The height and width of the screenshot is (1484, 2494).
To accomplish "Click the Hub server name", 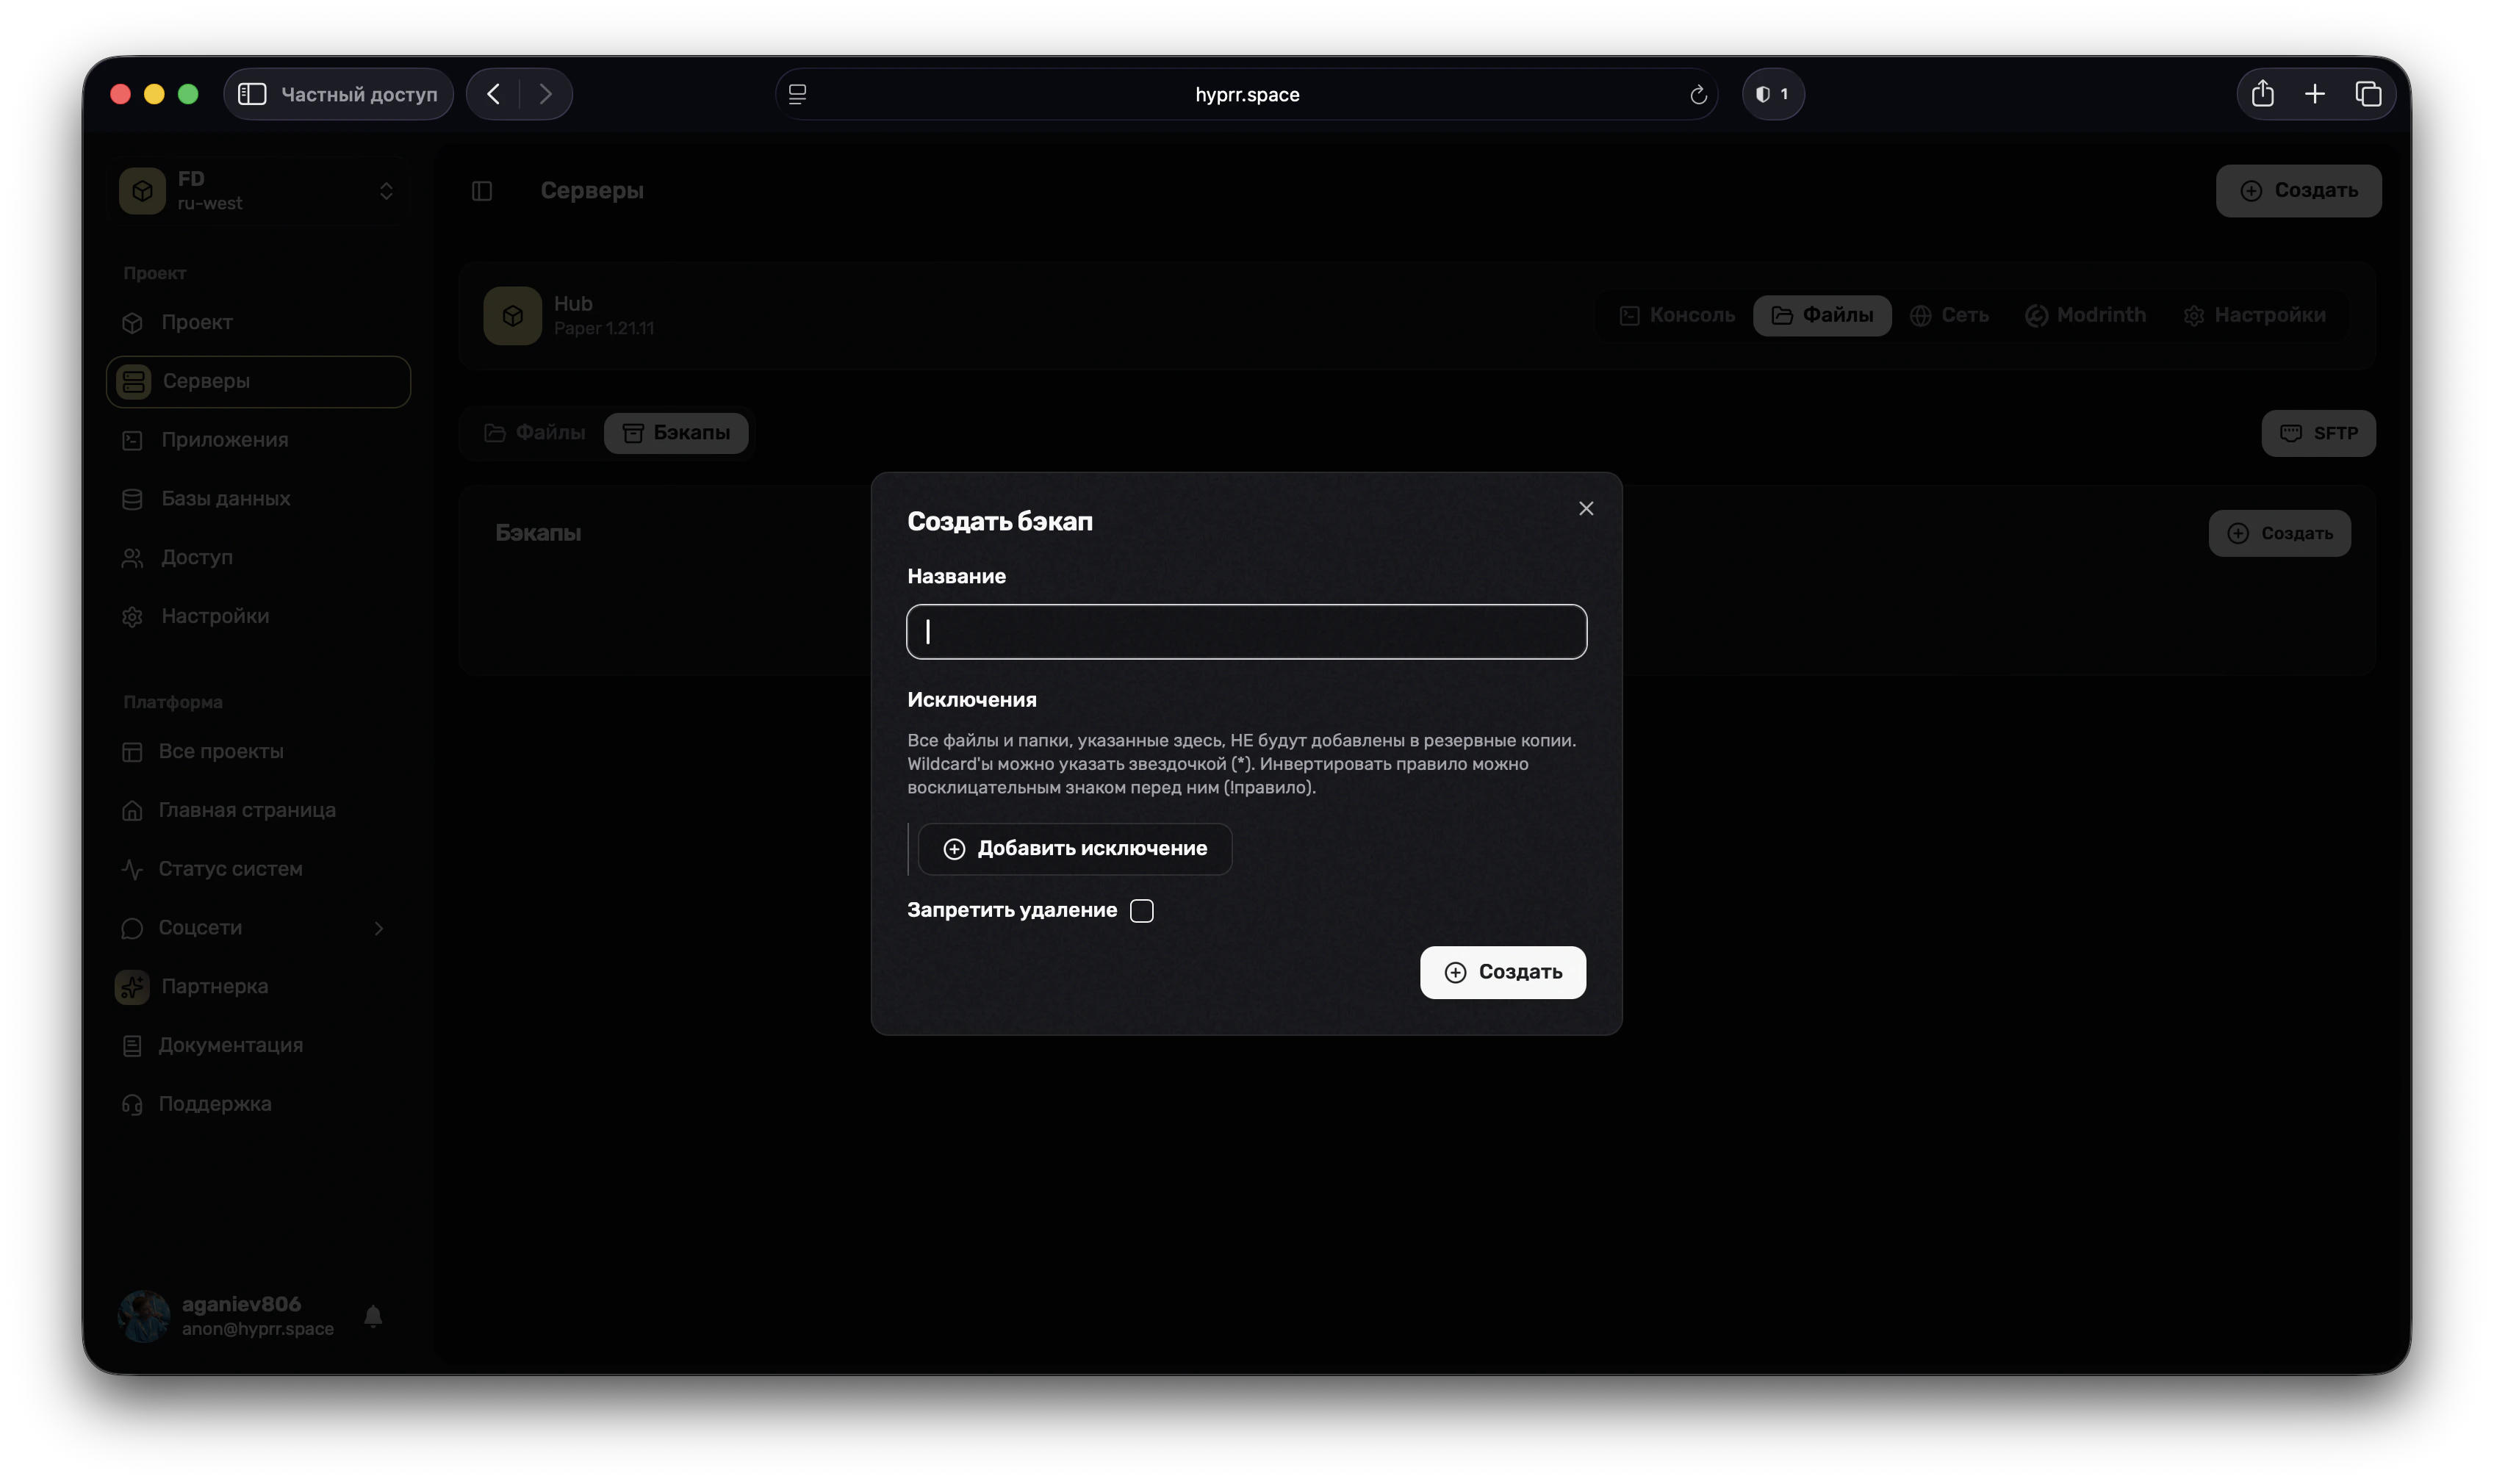I will [573, 303].
